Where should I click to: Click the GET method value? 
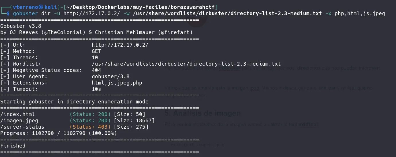tap(96, 51)
